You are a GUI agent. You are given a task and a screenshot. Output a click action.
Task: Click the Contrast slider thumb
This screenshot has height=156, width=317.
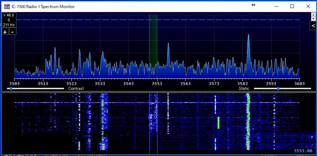click(x=11, y=88)
